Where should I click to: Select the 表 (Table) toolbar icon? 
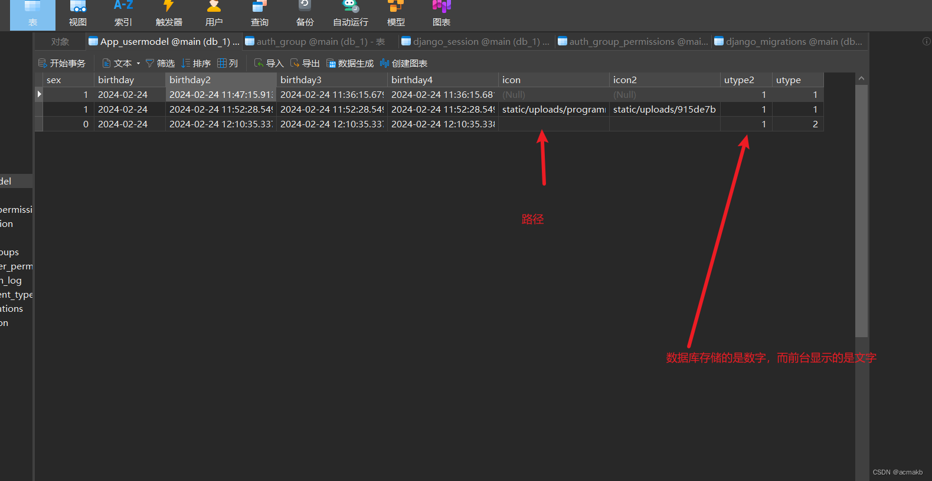coord(33,15)
